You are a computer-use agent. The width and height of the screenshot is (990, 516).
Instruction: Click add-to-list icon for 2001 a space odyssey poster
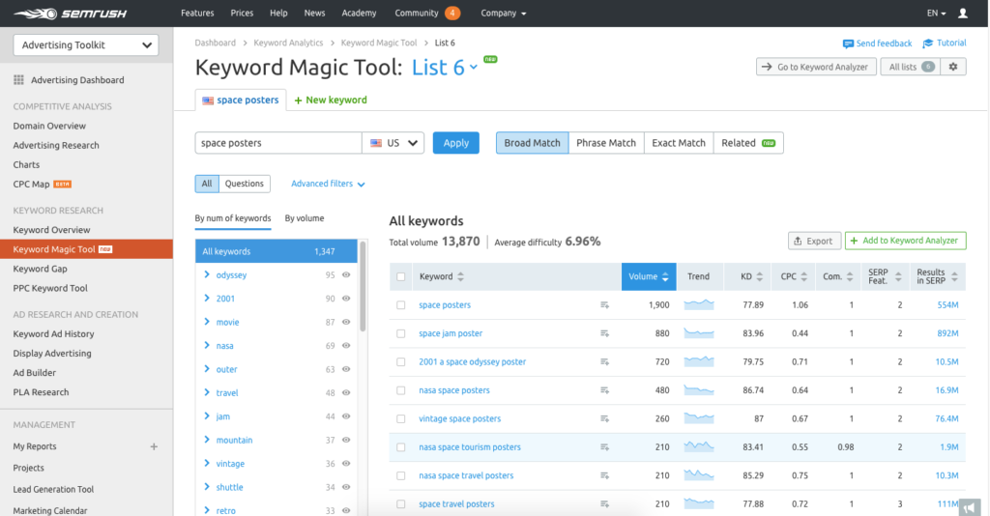pos(604,362)
